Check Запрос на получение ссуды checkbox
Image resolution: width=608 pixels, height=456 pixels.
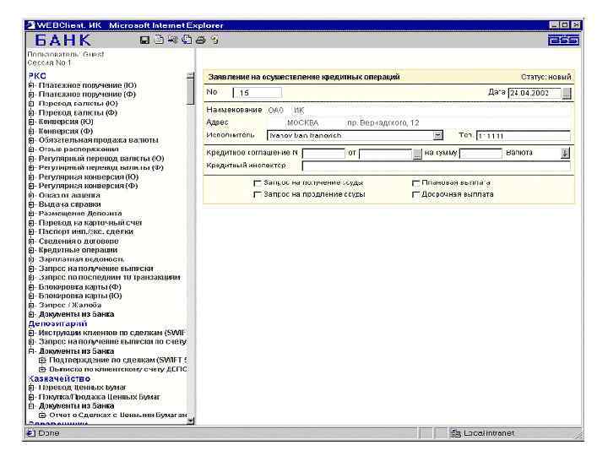(x=257, y=182)
